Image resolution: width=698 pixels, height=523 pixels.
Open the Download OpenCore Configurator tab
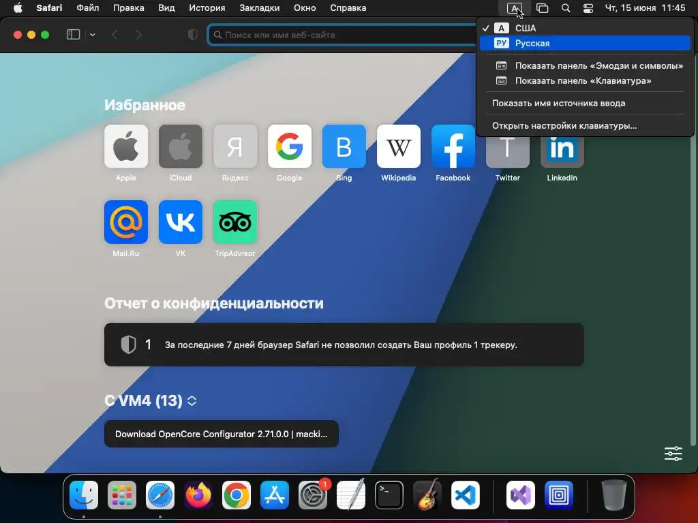pyautogui.click(x=222, y=434)
